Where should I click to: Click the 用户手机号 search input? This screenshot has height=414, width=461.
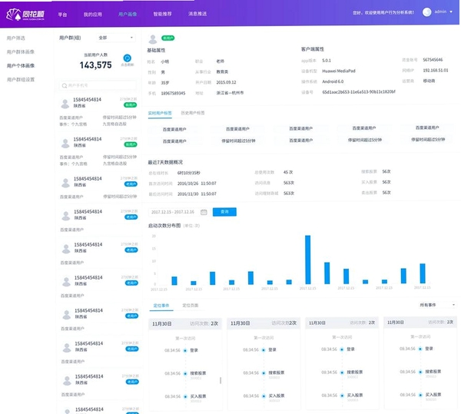click(x=98, y=85)
